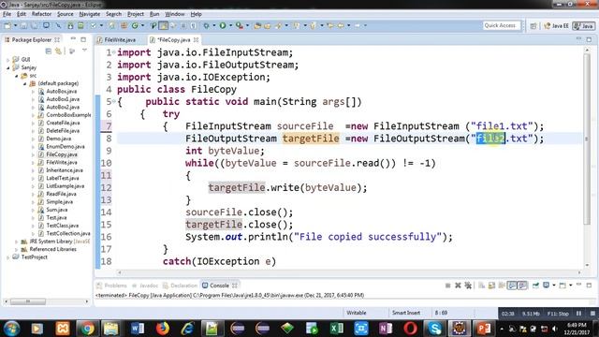The width and height of the screenshot is (599, 337).
Task: Open the Project menu
Action: (136, 14)
